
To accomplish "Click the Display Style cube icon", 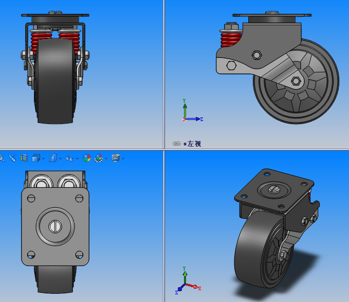I will point(53,158).
